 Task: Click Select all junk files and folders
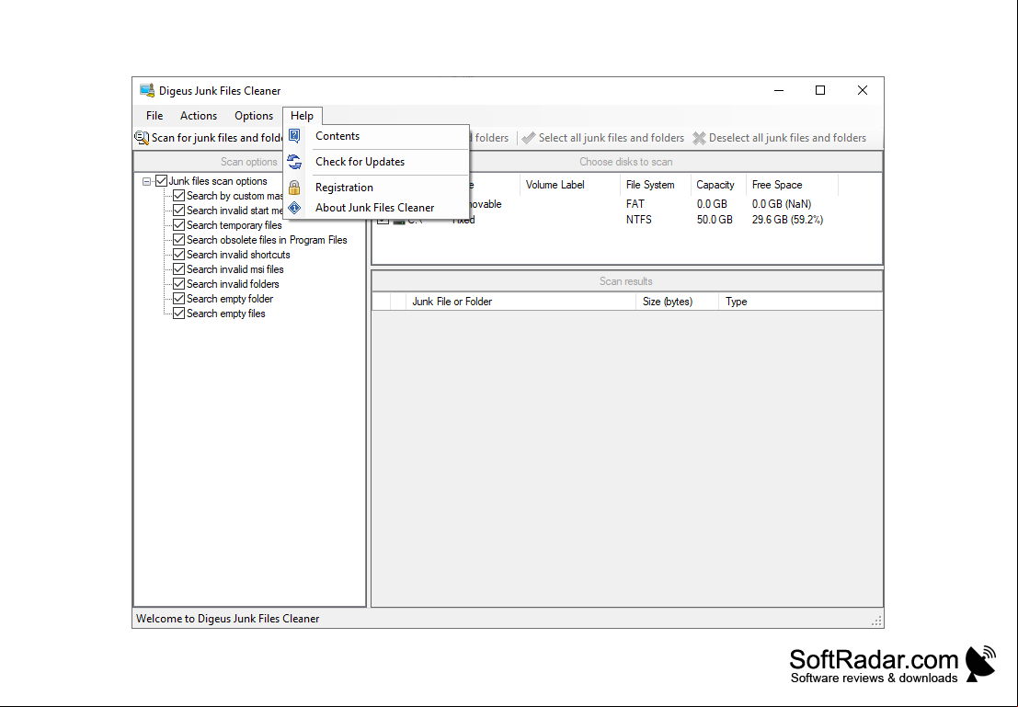603,138
